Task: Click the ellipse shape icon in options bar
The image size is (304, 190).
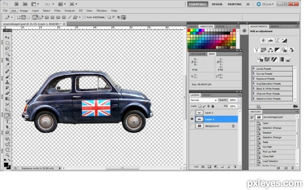Action: click(x=58, y=17)
